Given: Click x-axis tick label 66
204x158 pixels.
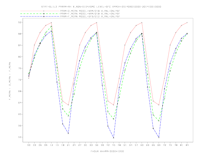Looking at the screenshot, I should coord(153,145).
